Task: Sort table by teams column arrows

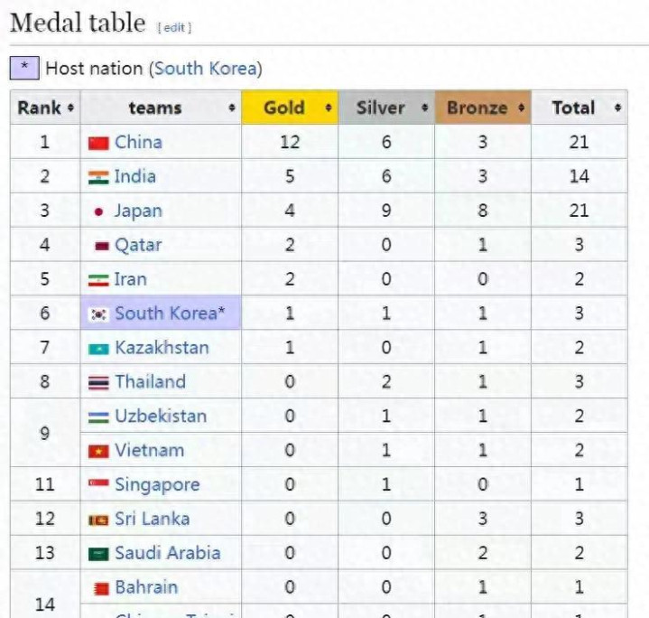Action: 232,108
